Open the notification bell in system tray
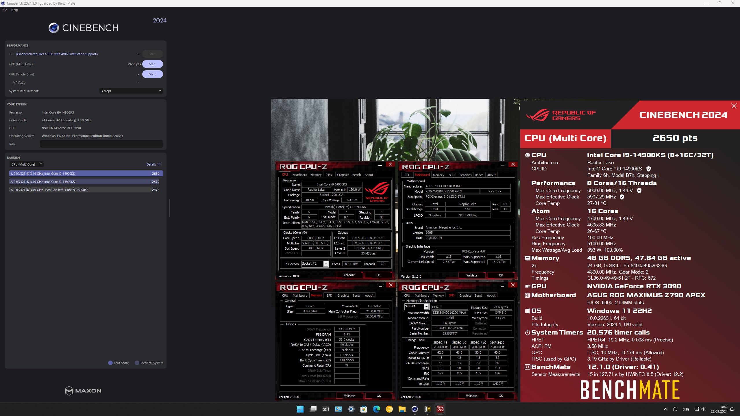Viewport: 740px width, 416px height. pyautogui.click(x=732, y=409)
